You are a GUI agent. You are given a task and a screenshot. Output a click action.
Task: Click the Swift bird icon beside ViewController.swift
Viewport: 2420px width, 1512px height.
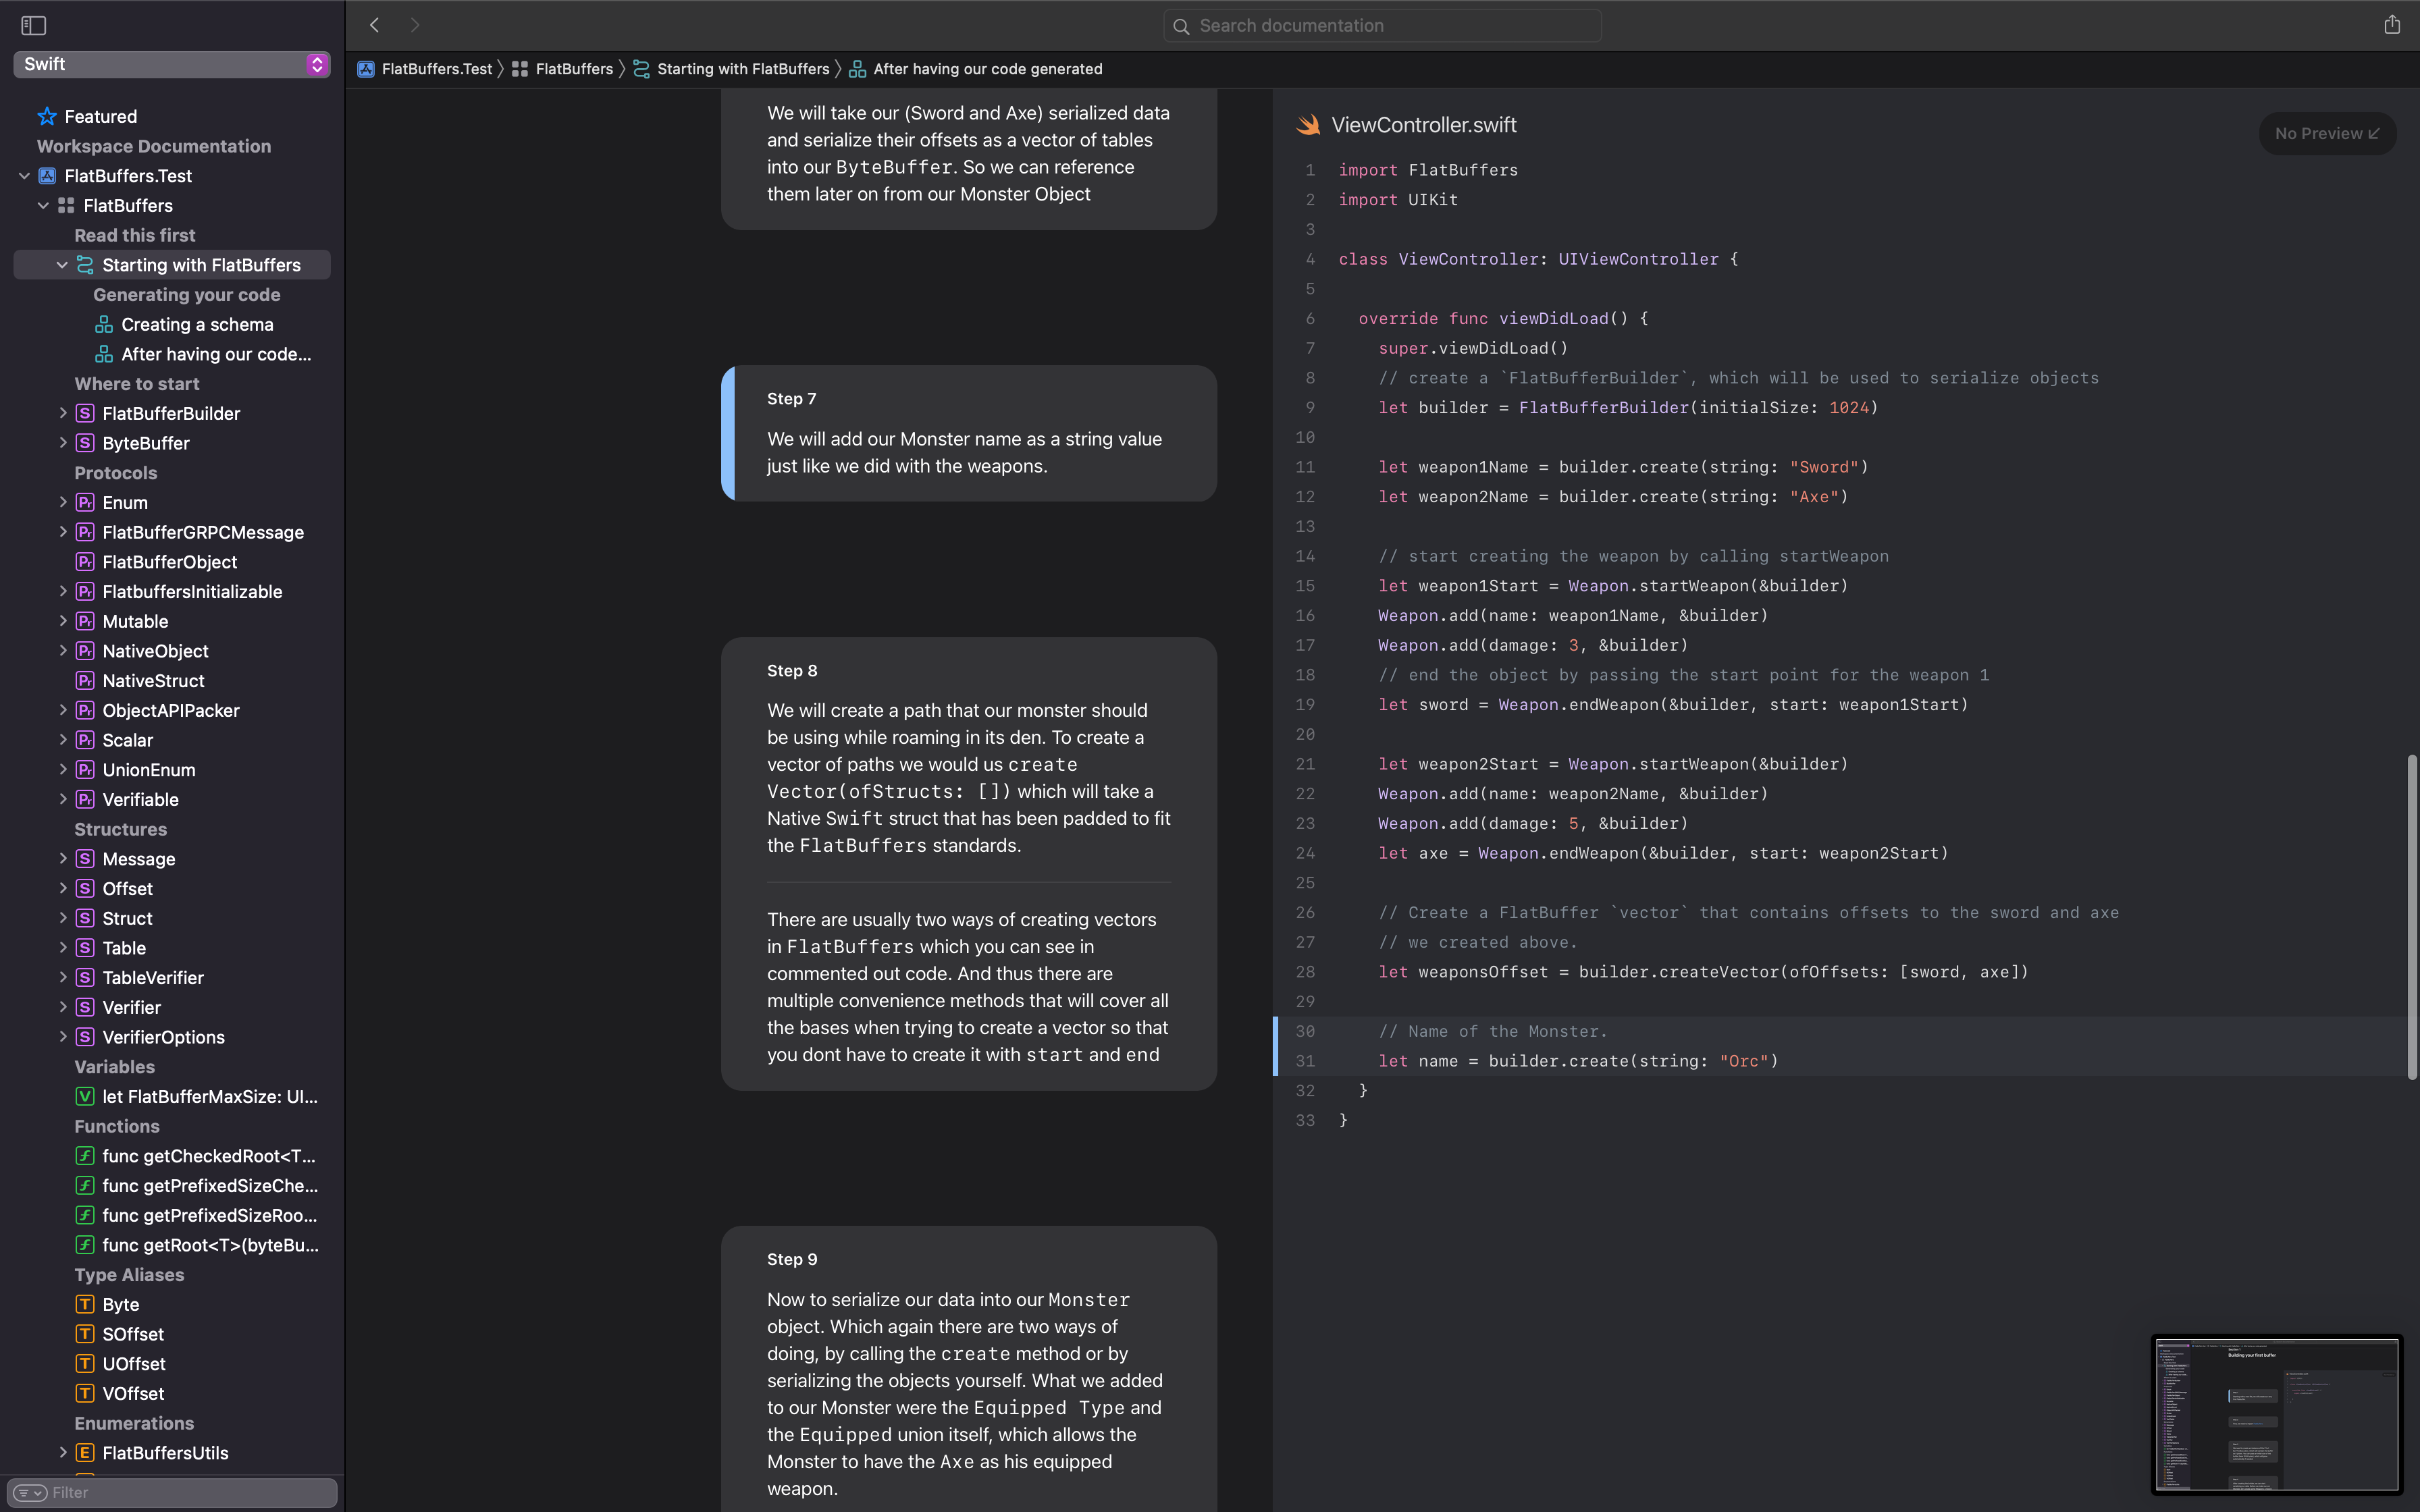(1308, 125)
